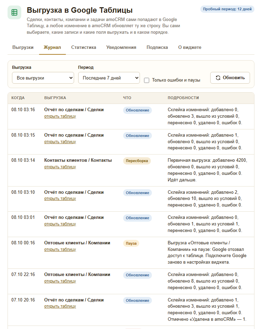Viewport: 262px width, 329px height.
Task: Click Отчёт по сделкам / Сделки name at 03:16
Action: 74,110
